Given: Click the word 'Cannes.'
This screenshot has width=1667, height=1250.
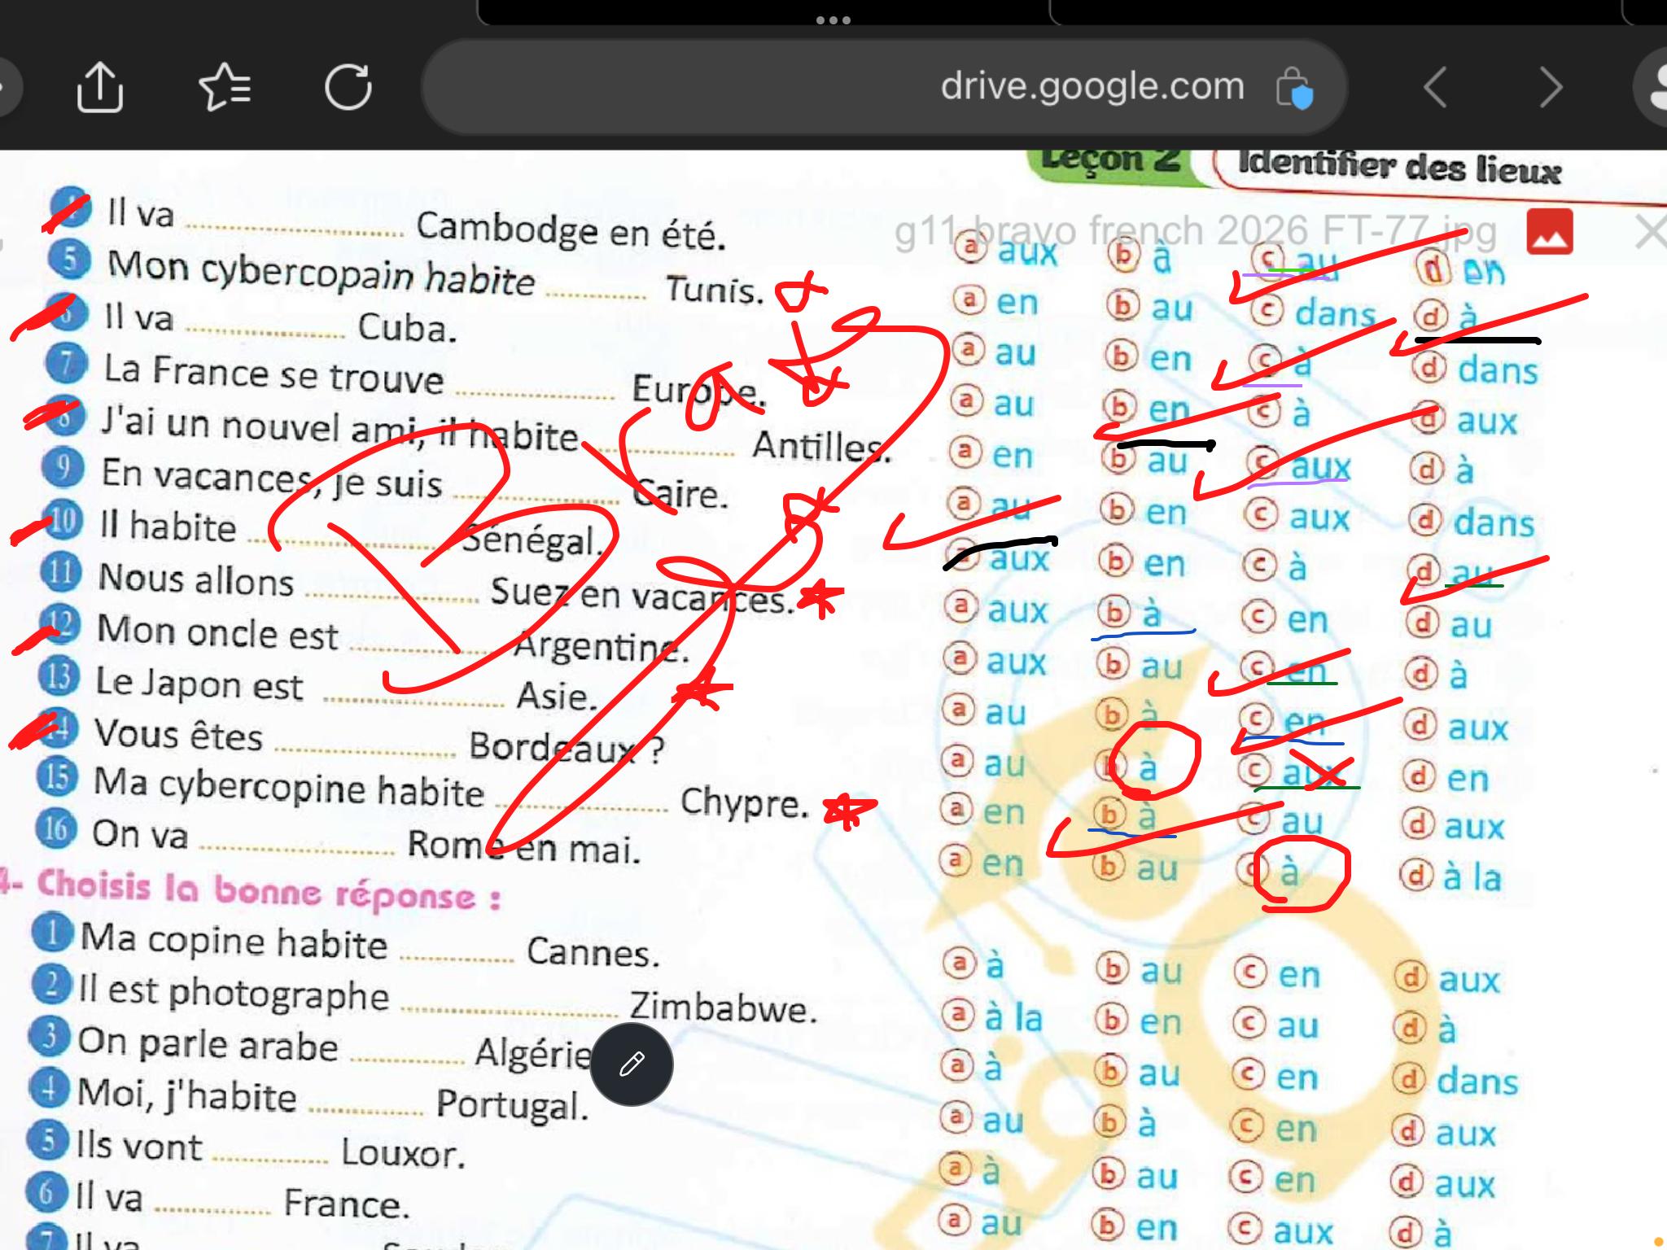Looking at the screenshot, I should [593, 951].
